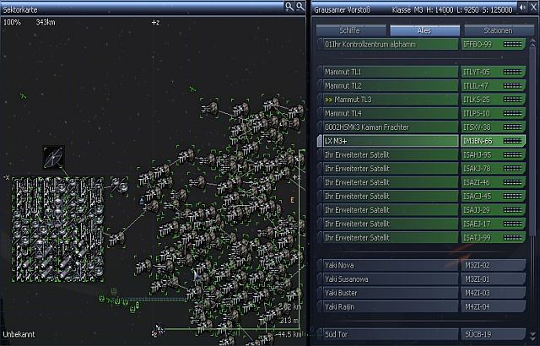Screen dimensions: 540x346
Task: Select satellite with ID ISAZI-46
Action: (x=422, y=182)
